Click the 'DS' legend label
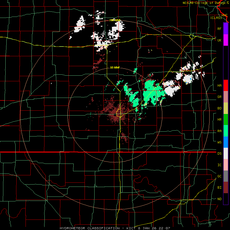The height and width of the screenshot is (230, 230). (x=219, y=154)
